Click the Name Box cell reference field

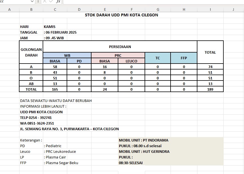click(14, 1)
